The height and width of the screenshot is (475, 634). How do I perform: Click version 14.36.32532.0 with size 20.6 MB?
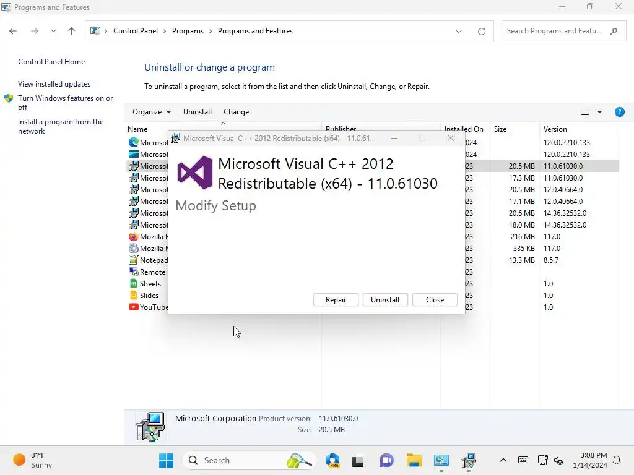pos(565,213)
